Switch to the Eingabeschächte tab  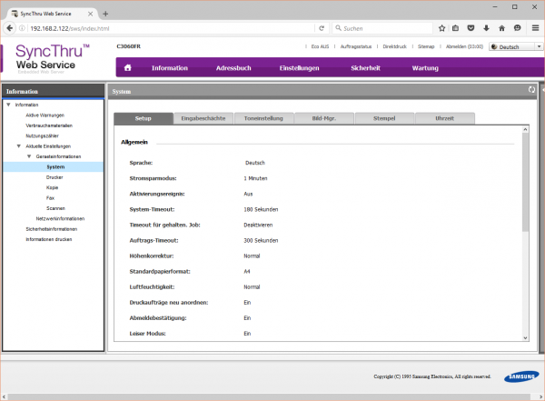(x=205, y=119)
